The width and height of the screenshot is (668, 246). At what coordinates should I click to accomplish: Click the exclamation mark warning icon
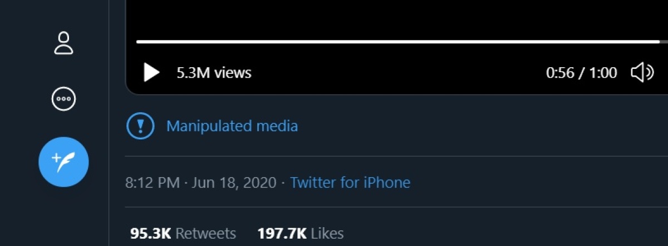coord(141,126)
